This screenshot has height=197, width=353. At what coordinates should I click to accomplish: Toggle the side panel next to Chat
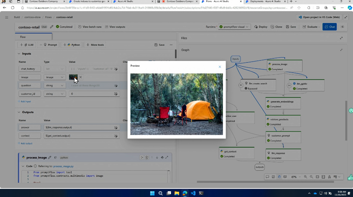click(342, 27)
